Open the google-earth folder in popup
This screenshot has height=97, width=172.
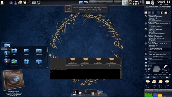tap(39, 62)
